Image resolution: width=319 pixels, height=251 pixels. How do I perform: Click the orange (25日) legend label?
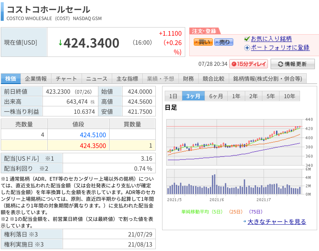[x=236, y=212]
